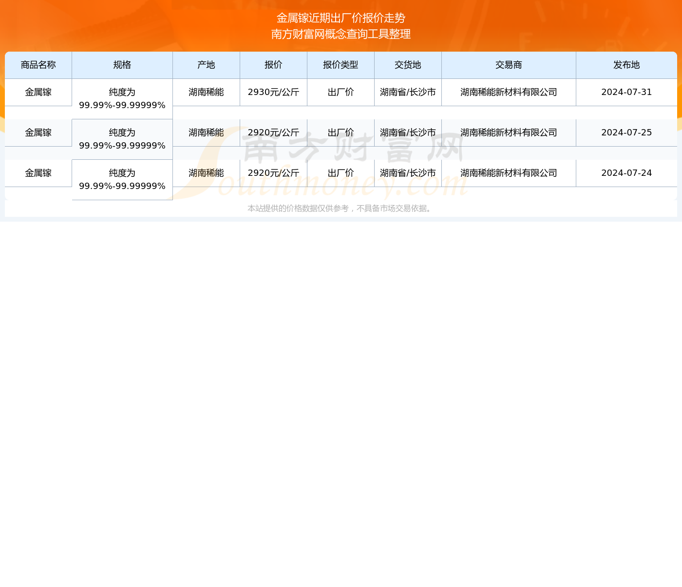Click 出厂价 in the 2024-07-31 row
Screen dimensions: 682x587
(x=341, y=92)
